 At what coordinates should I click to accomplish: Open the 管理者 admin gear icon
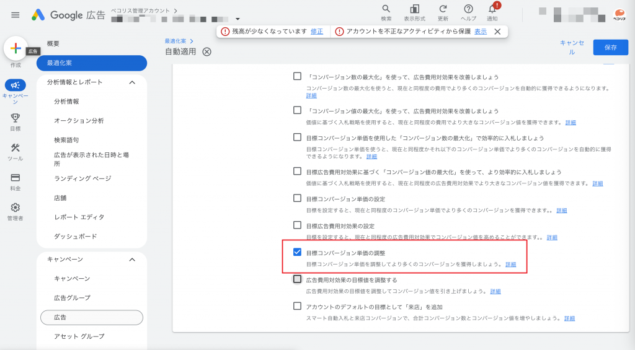coord(16,208)
